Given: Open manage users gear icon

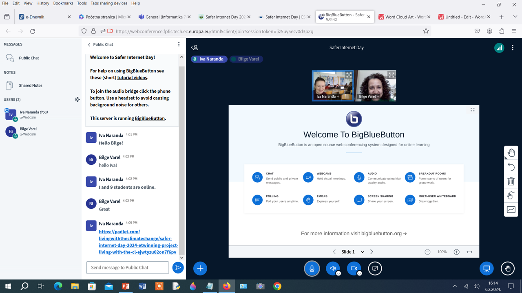Looking at the screenshot, I should tap(77, 99).
